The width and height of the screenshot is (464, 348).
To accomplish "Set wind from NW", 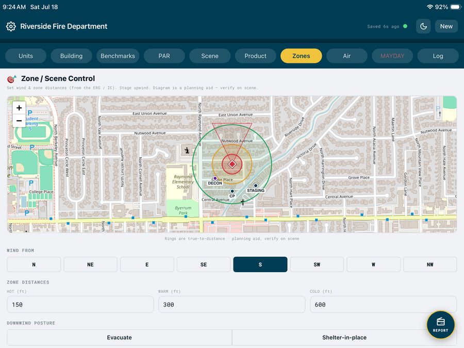I will [x=430, y=264].
